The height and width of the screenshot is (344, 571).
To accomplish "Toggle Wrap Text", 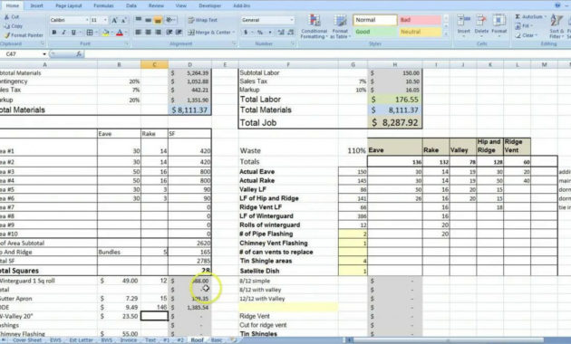I will pyautogui.click(x=202, y=20).
